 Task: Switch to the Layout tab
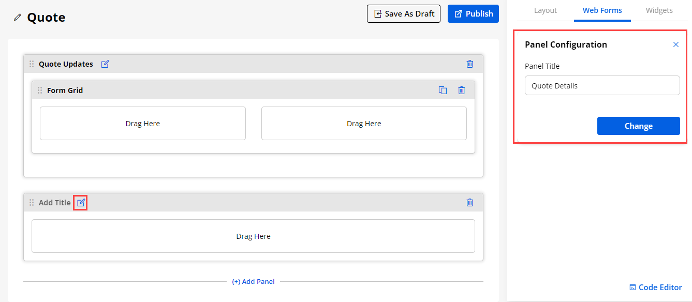[545, 10]
